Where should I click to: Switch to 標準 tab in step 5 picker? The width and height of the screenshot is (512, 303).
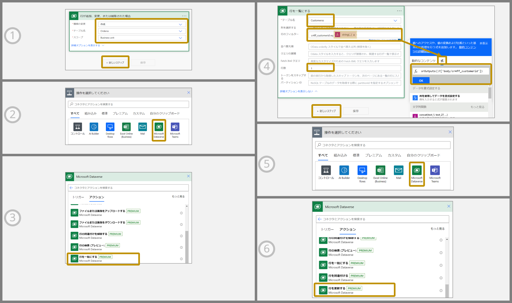[356, 155]
